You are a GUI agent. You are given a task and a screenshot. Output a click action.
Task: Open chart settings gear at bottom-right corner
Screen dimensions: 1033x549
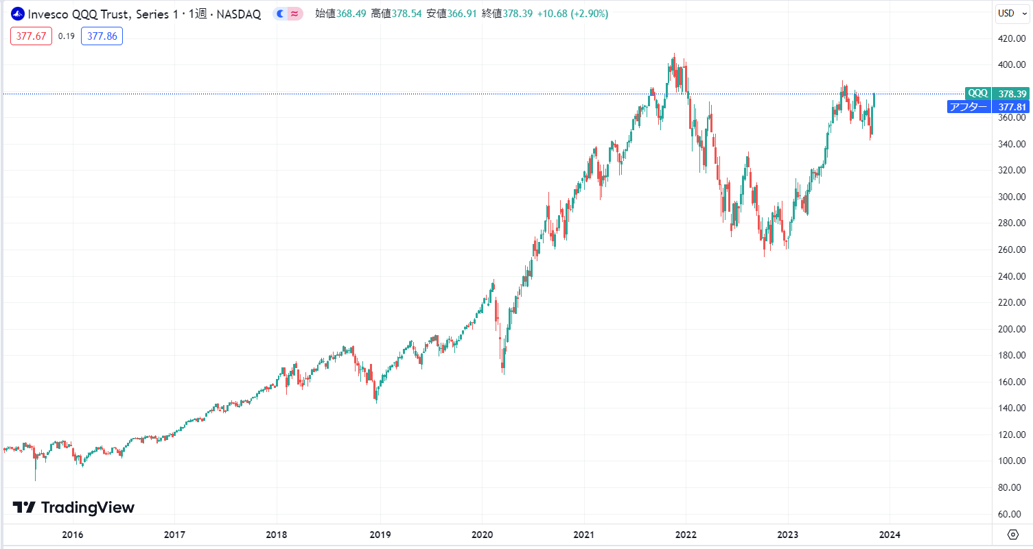point(1013,535)
